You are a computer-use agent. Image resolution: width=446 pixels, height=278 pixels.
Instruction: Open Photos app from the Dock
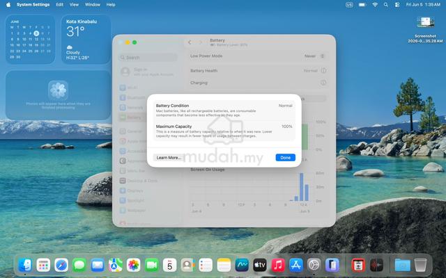point(134,265)
